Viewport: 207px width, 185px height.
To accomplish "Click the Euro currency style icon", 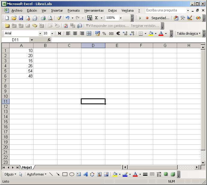I will (118, 33).
